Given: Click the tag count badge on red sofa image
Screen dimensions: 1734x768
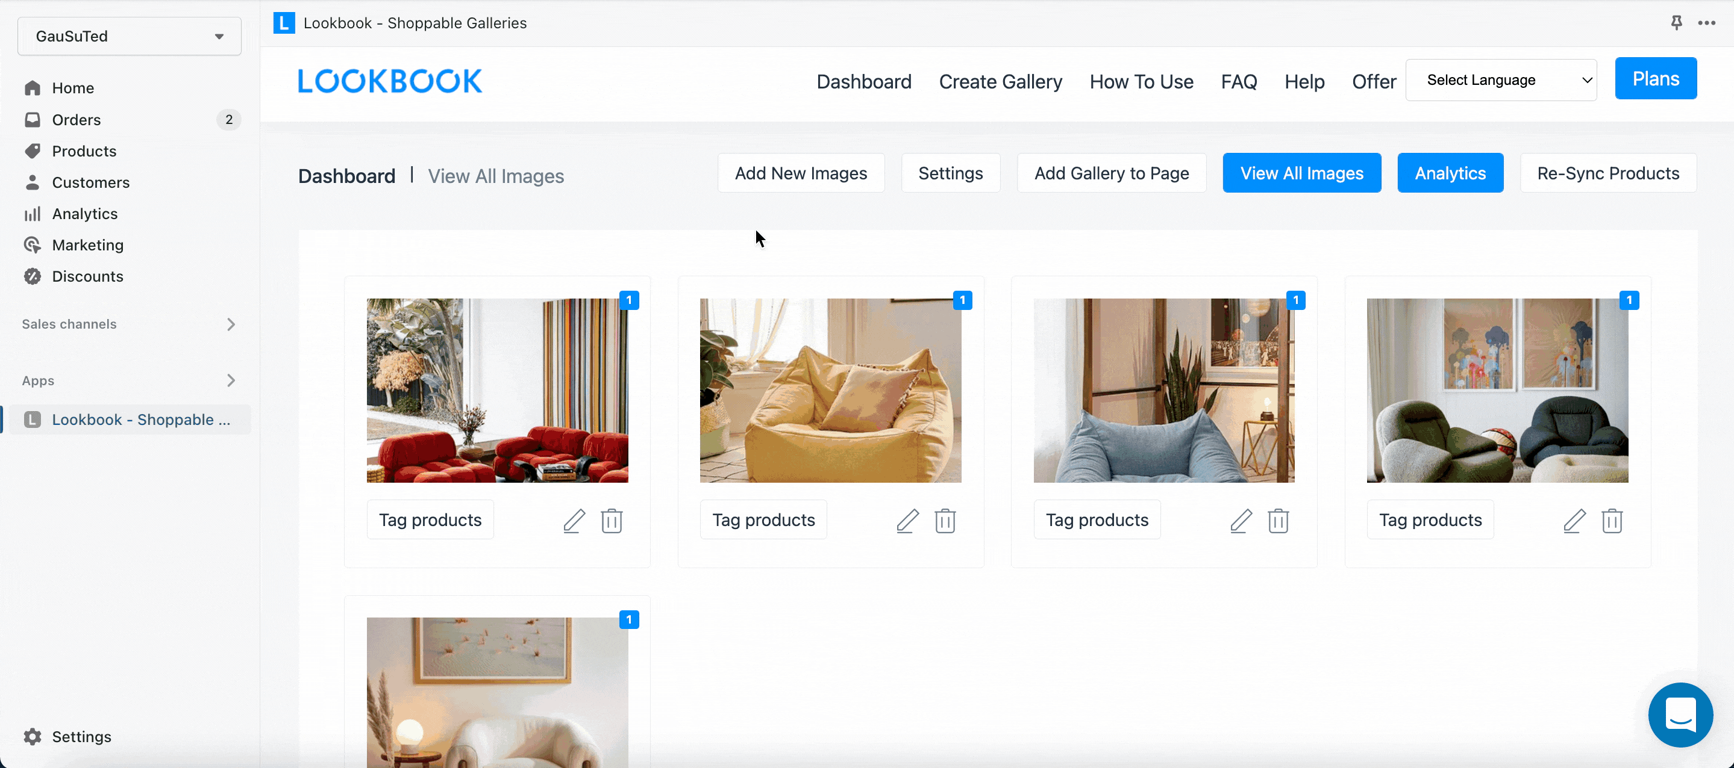Looking at the screenshot, I should 628,300.
